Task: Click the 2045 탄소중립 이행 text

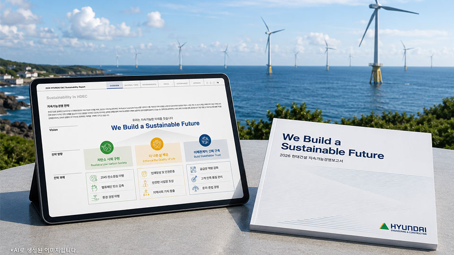Action: [113, 176]
